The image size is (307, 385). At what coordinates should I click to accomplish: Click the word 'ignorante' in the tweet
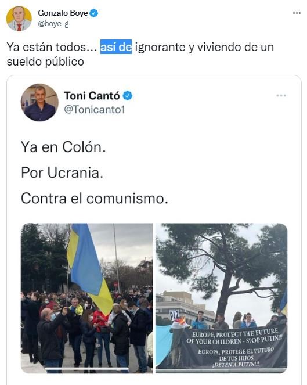[x=160, y=47]
